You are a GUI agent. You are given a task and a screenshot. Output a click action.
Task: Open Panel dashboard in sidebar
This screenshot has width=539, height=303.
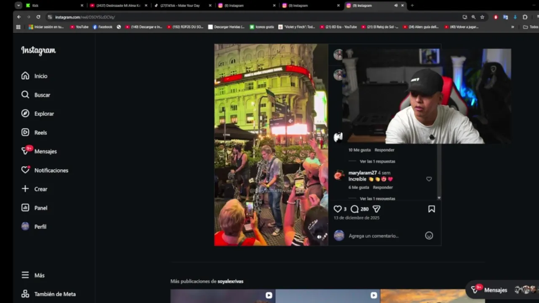35,208
